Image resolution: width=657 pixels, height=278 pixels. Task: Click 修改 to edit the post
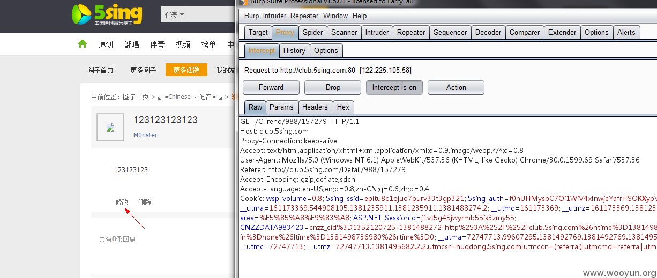pos(122,202)
